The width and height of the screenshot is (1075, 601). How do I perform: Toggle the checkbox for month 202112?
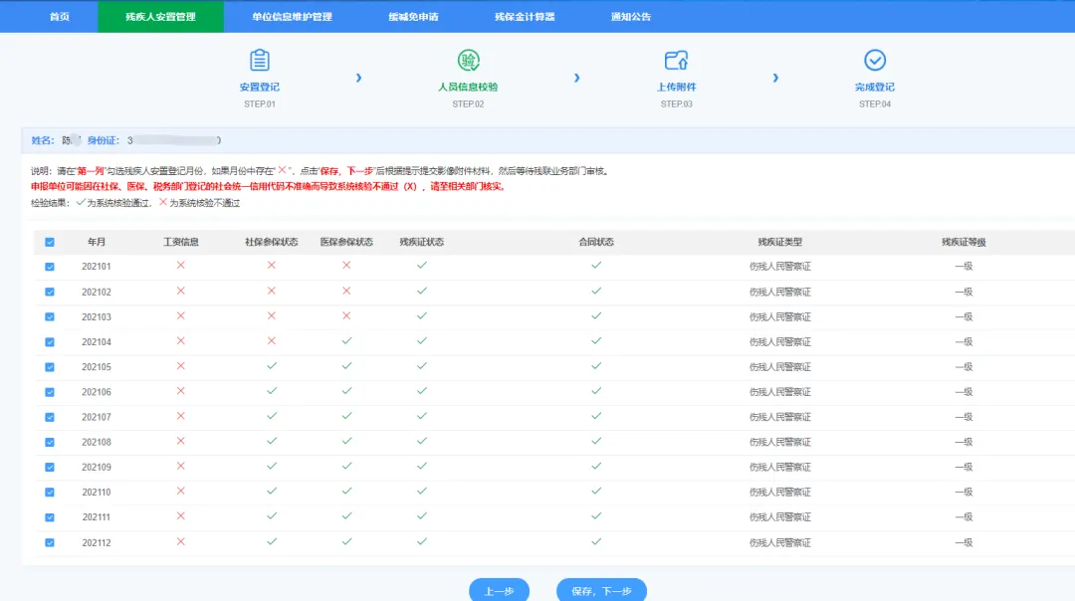click(50, 542)
